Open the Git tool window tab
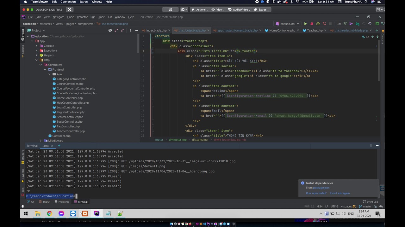Viewport: 405px width, 227px height. (31, 202)
